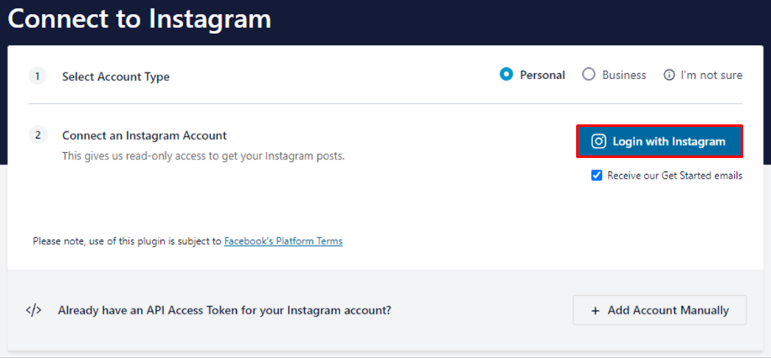Click the Select Account Type step label

116,76
